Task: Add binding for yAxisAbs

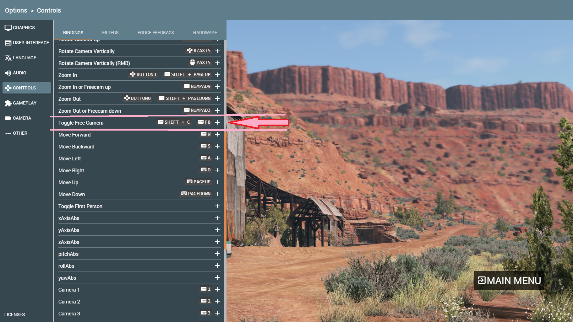Action: click(x=217, y=230)
